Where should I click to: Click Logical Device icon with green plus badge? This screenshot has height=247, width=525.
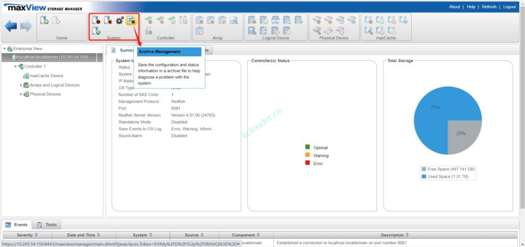(264, 20)
